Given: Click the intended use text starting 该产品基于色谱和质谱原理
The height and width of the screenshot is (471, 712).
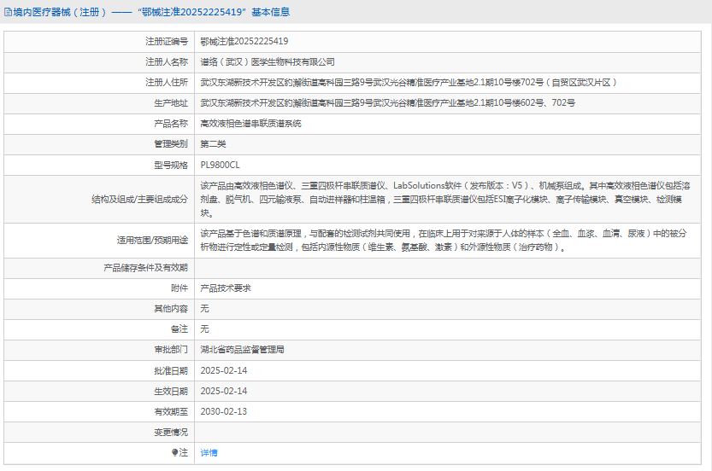Looking at the screenshot, I should pyautogui.click(x=444, y=241).
